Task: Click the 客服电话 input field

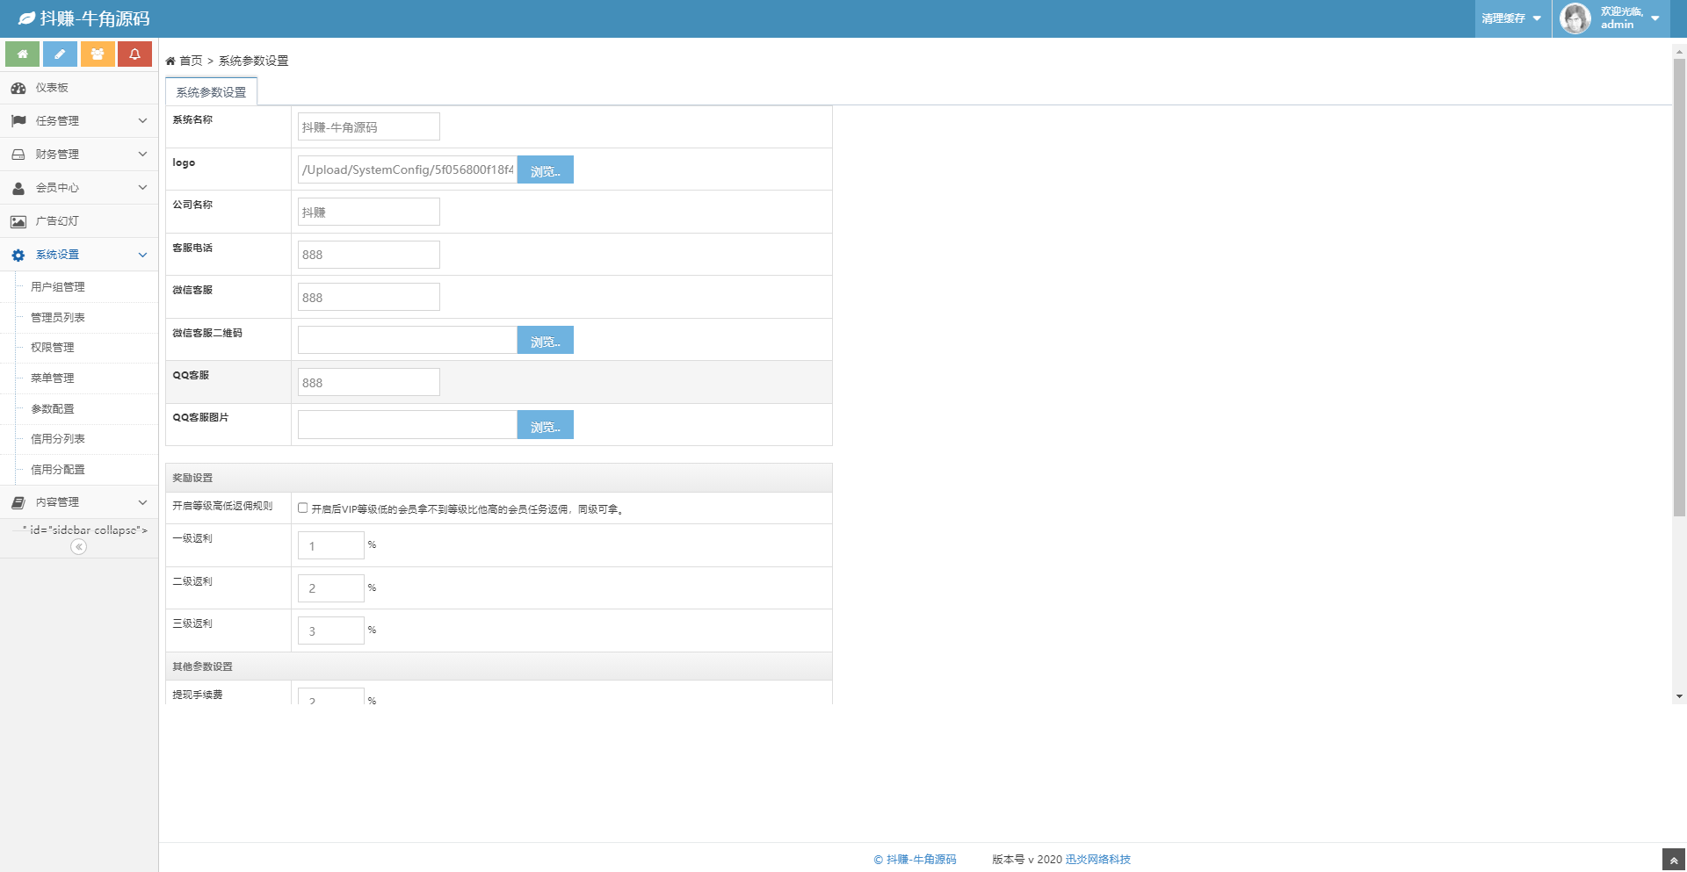Action: (x=368, y=255)
